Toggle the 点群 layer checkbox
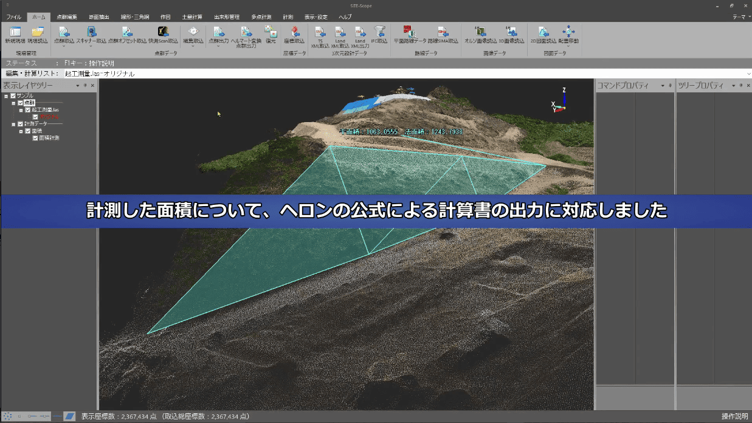 20,103
